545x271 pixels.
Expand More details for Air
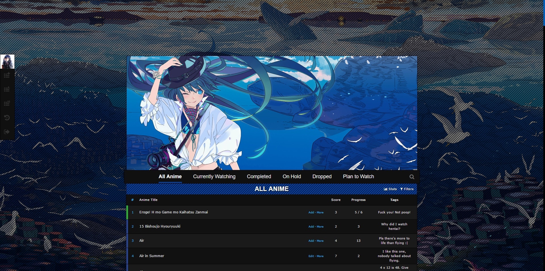tap(320, 241)
